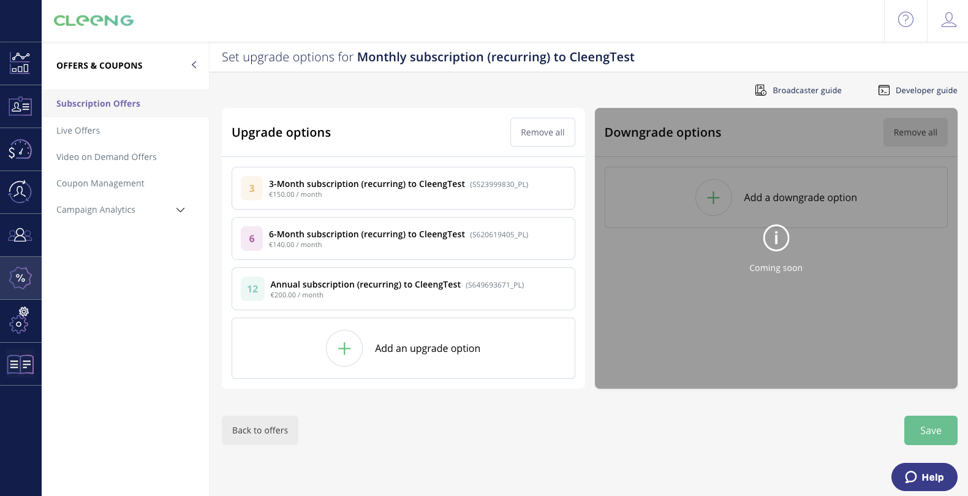The width and height of the screenshot is (968, 496).
Task: Click the 3-month badge icon
Action: 252,188
